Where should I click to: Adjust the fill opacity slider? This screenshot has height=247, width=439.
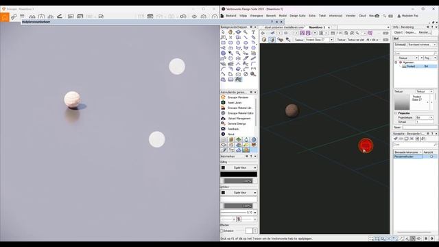click(239, 181)
